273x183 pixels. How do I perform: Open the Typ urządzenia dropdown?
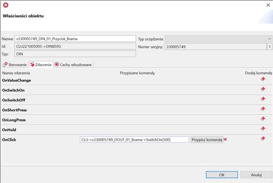(x=218, y=39)
